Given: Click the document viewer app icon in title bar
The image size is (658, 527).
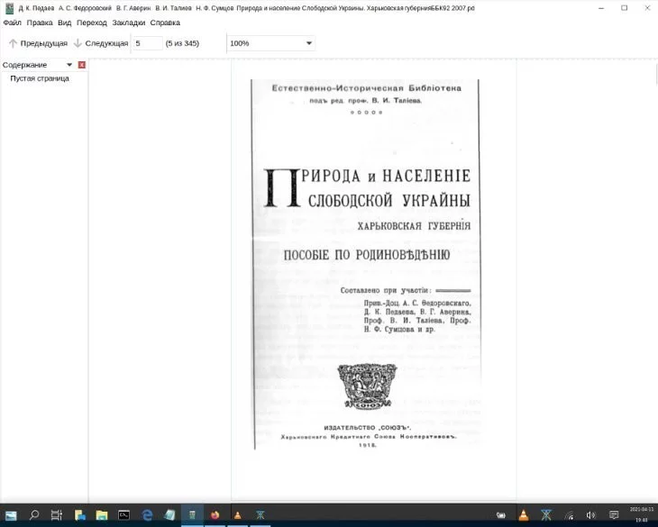Looking at the screenshot, I should point(8,8).
